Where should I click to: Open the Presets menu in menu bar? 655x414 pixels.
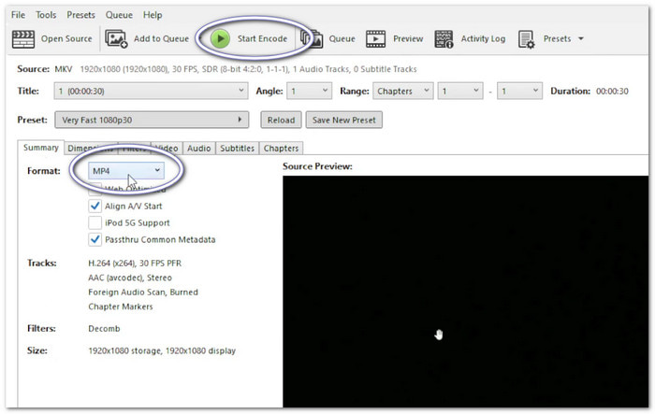coord(80,15)
